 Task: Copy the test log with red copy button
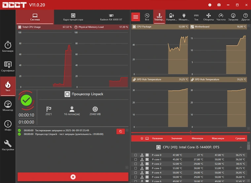[x=120, y=132]
